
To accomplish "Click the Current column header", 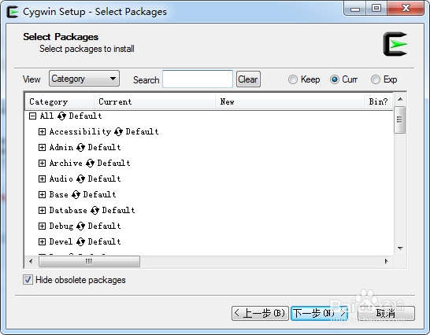I will click(154, 101).
